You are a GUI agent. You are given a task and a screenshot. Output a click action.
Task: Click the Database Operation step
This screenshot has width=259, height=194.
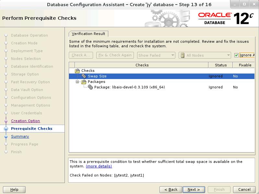point(29,35)
